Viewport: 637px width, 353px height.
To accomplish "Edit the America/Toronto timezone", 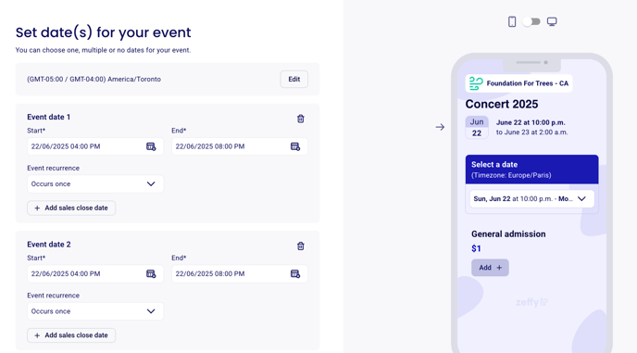I will click(294, 80).
